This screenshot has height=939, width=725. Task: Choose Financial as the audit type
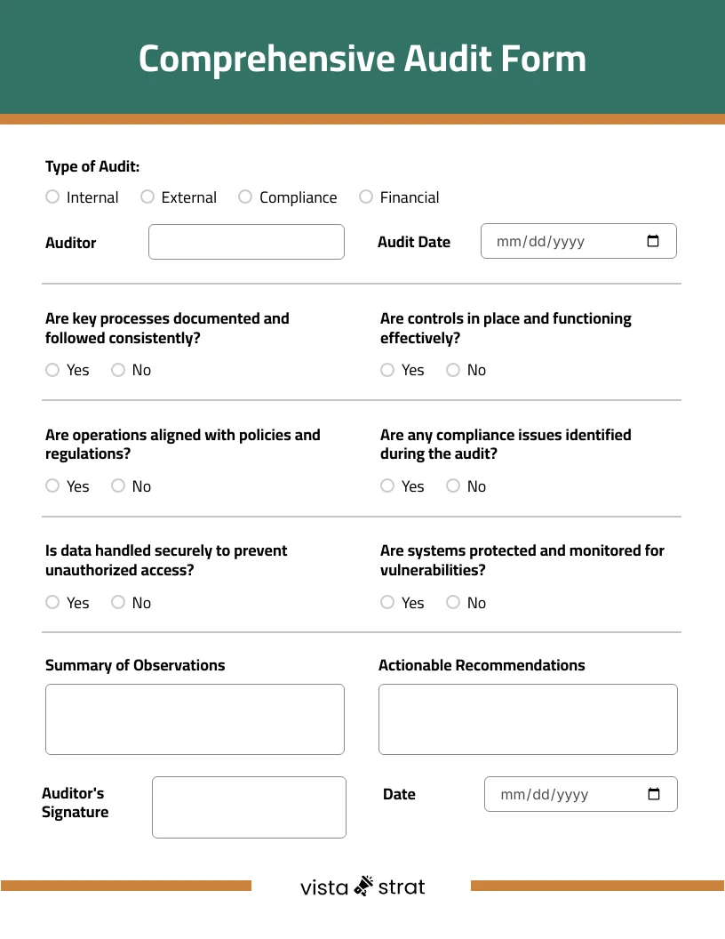(x=366, y=197)
